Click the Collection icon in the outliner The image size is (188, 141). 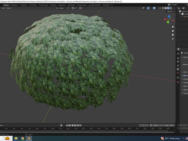183,14
